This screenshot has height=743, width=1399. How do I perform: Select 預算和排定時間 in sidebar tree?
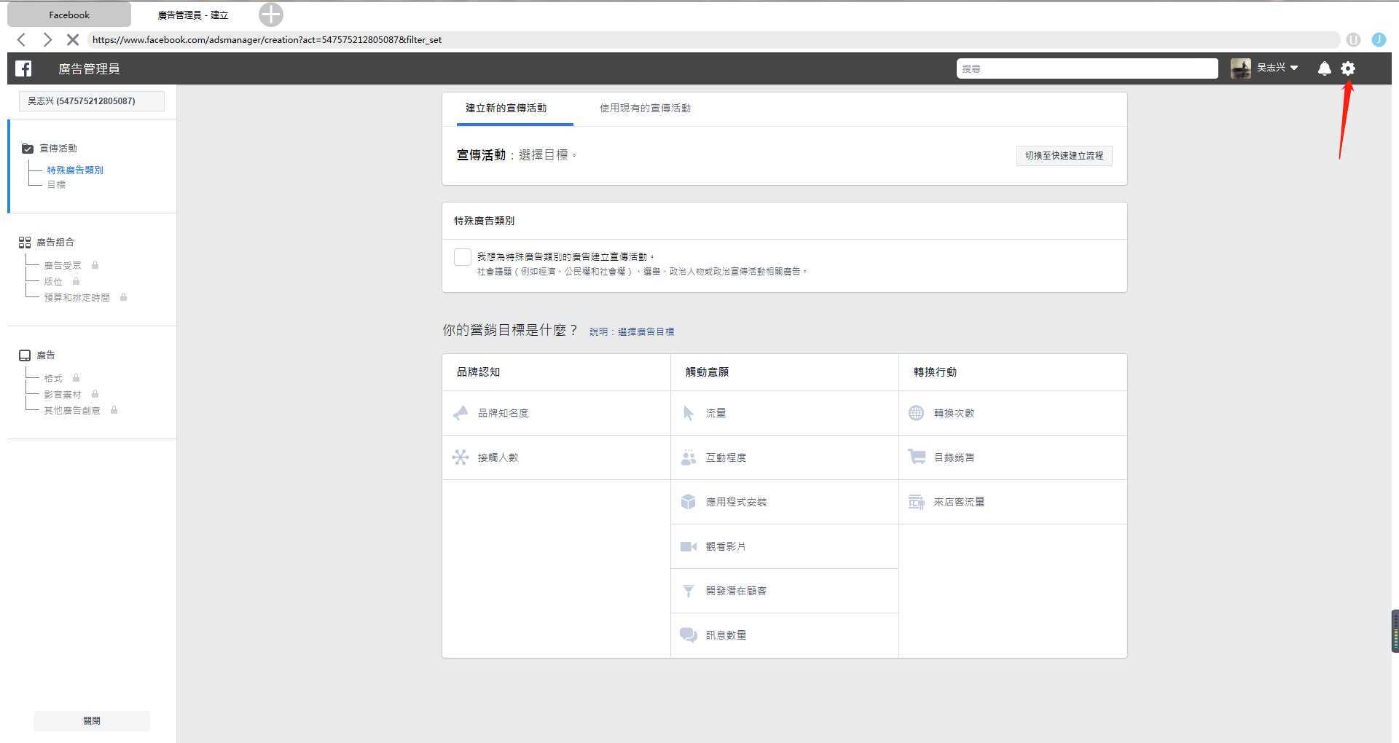77,298
